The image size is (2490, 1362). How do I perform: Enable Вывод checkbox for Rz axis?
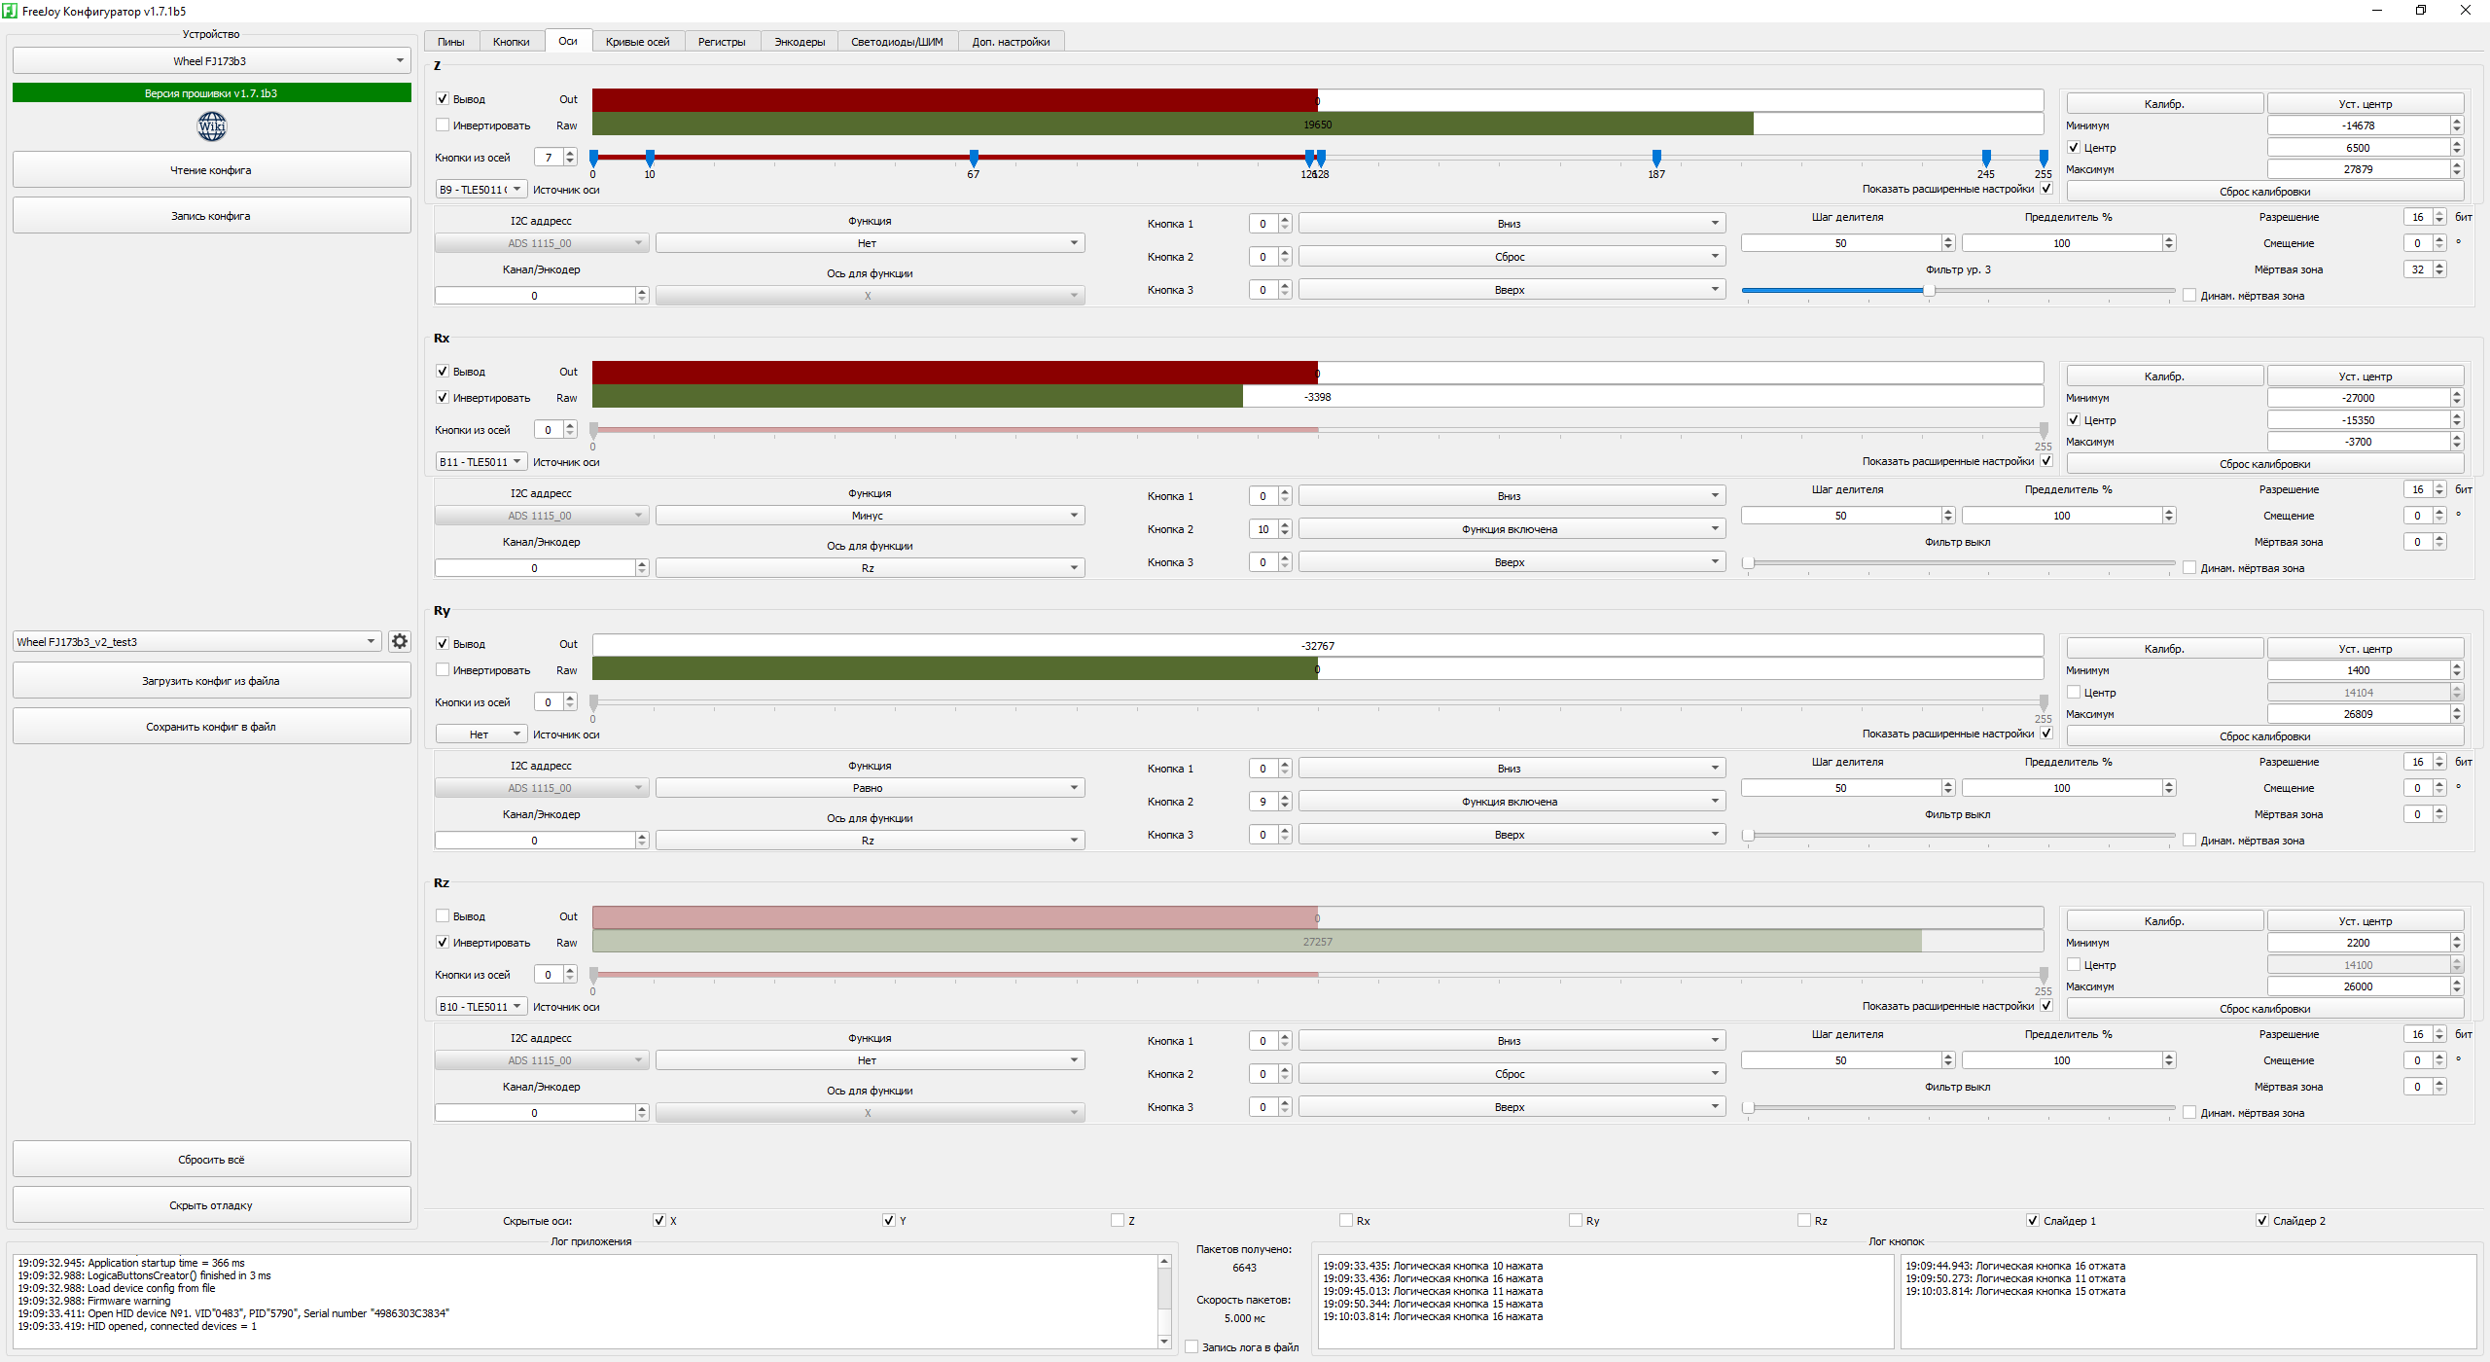pos(443,916)
